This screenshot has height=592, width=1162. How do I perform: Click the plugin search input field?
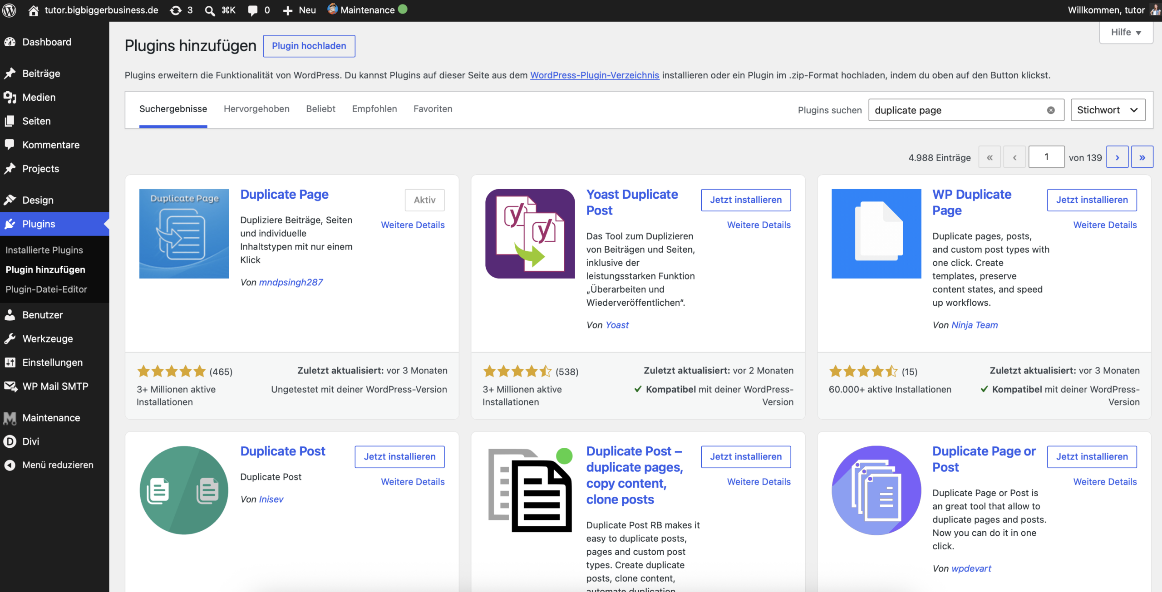[x=966, y=110]
